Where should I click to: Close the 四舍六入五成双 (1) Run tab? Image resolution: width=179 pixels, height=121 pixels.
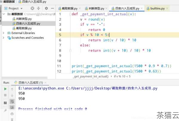[x=45, y=82]
